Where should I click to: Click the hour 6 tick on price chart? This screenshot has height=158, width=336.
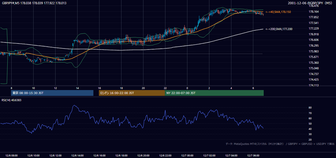click(253, 88)
